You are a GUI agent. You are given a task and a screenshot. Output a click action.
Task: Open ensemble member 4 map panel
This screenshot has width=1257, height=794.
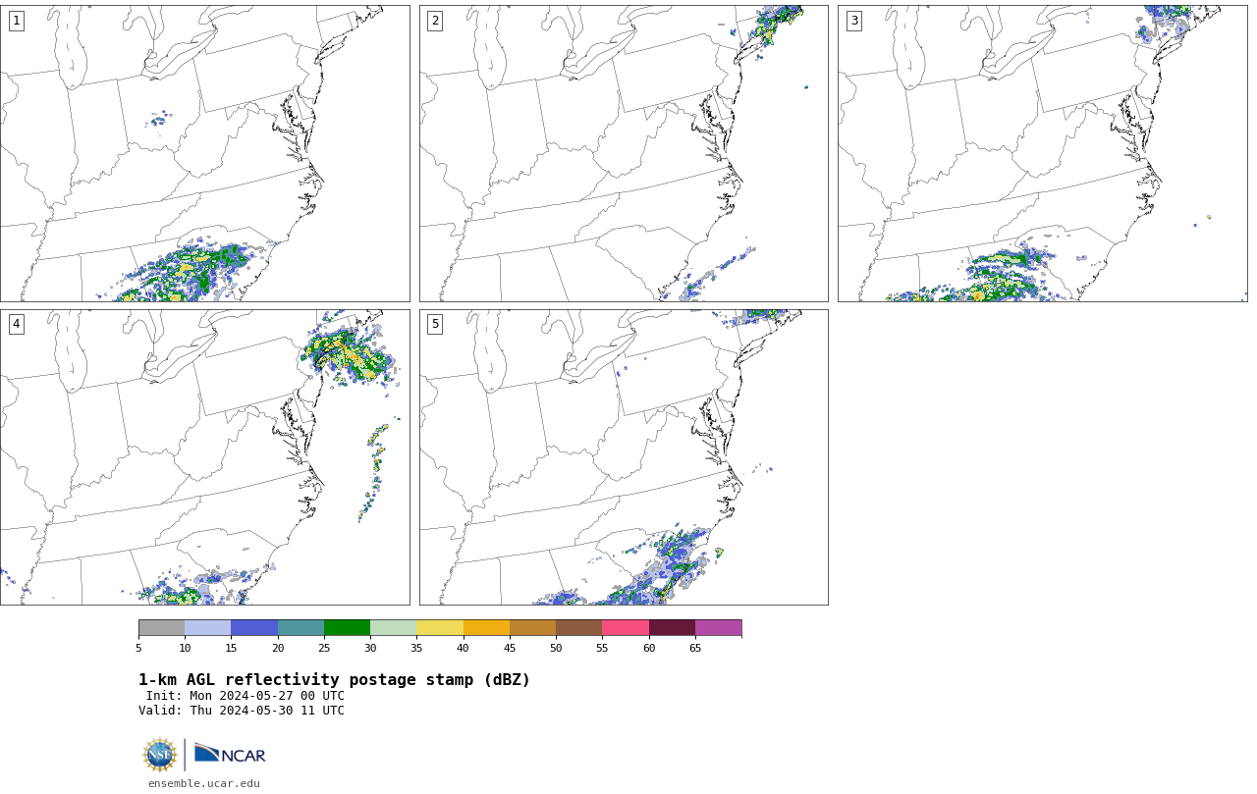tap(205, 457)
